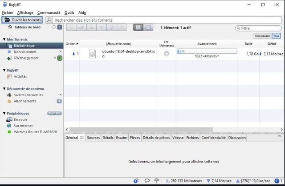Collapse the Découverte de contenu section
This screenshot has height=186, width=285.
pos(4,89)
